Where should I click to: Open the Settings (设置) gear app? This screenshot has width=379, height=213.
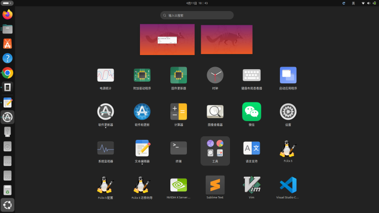point(288,111)
